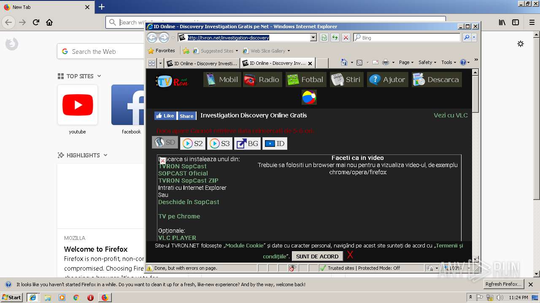The width and height of the screenshot is (540, 303).
Task: Open a new Firefox tab with plus
Action: click(102, 7)
